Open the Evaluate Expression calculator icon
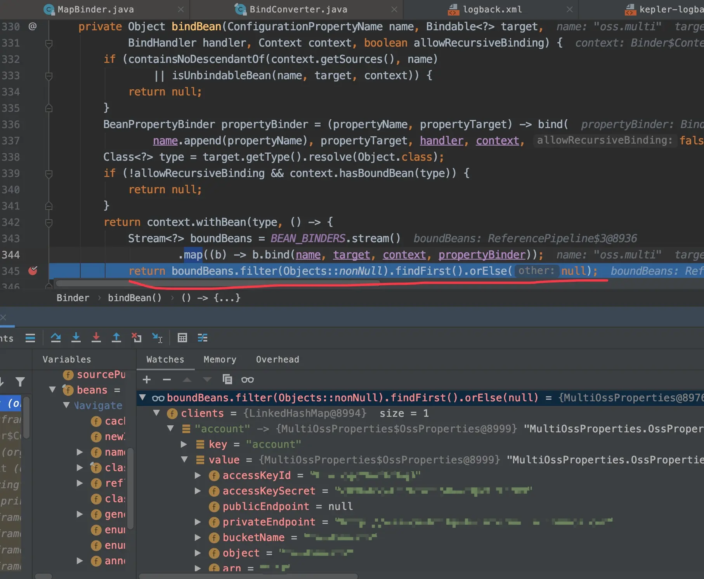Image resolution: width=704 pixels, height=579 pixels. click(x=182, y=338)
